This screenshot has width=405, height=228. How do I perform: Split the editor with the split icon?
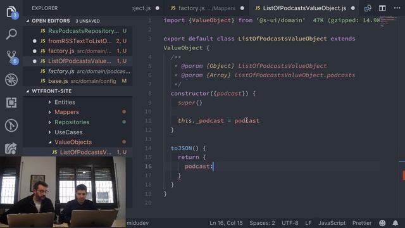coord(382,8)
